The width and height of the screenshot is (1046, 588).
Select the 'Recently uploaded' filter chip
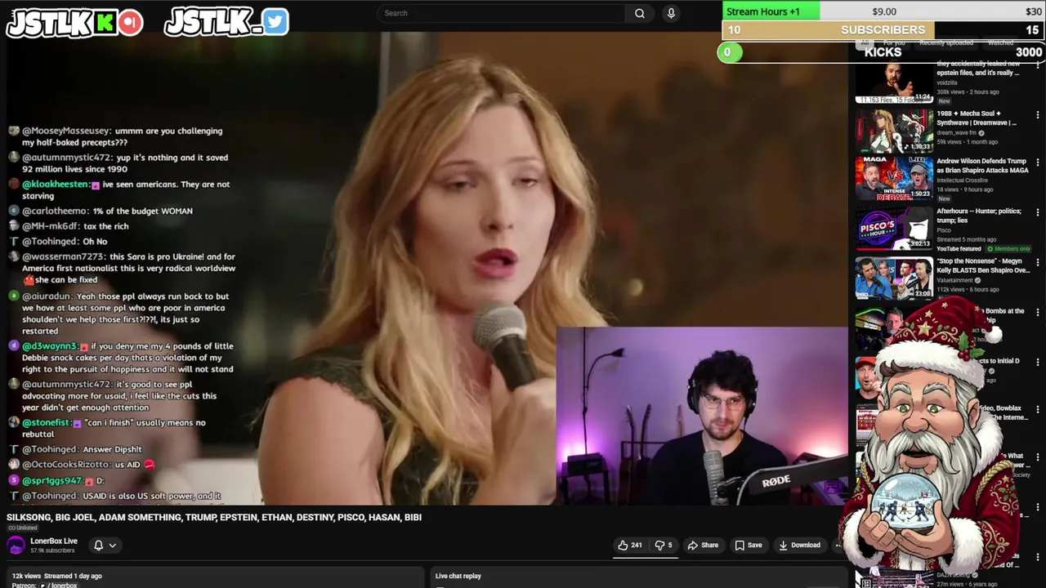tap(946, 42)
